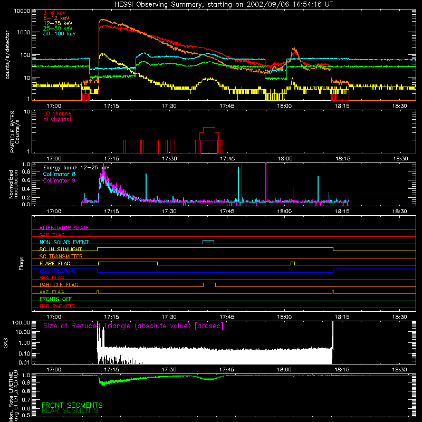Image resolution: width=422 pixels, height=422 pixels.
Task: Click 17:30 time label under modulation plot
Action: coord(169,212)
